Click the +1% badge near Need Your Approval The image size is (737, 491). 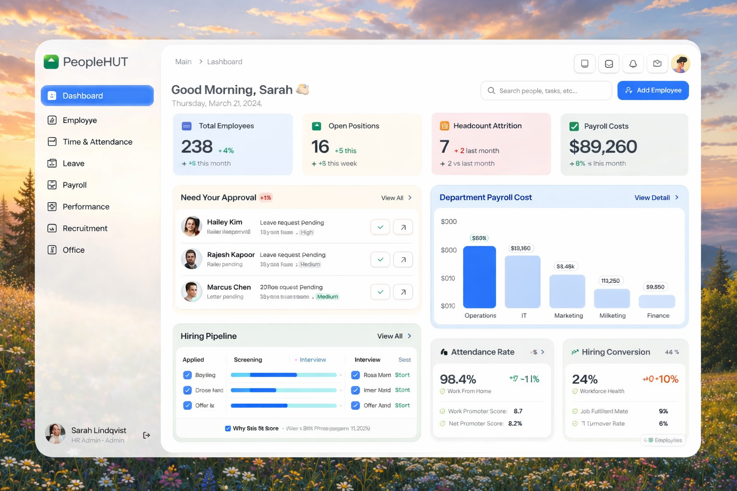pyautogui.click(x=266, y=198)
